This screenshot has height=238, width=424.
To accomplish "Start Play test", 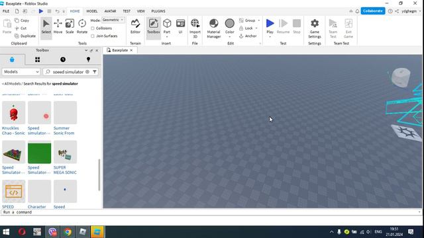I will click(x=270, y=26).
